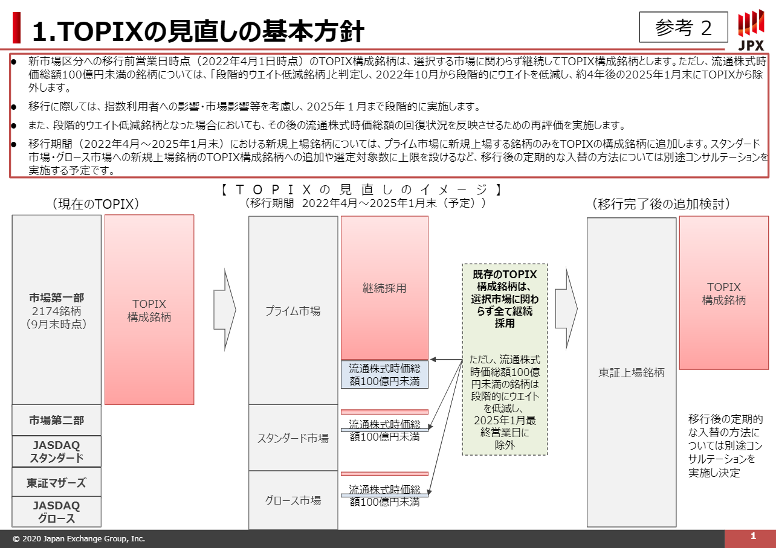776x548 pixels.
Task: Click the (移行完了後の追加検討) heading
Action: click(661, 204)
